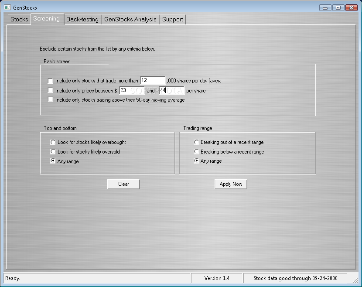Select stocks likely oversold option
Image resolution: width=362 pixels, height=287 pixels.
[x=53, y=151]
